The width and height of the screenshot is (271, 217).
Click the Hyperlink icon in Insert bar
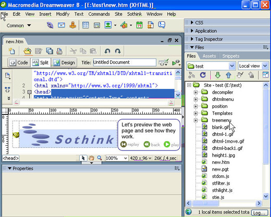(x=50, y=25)
